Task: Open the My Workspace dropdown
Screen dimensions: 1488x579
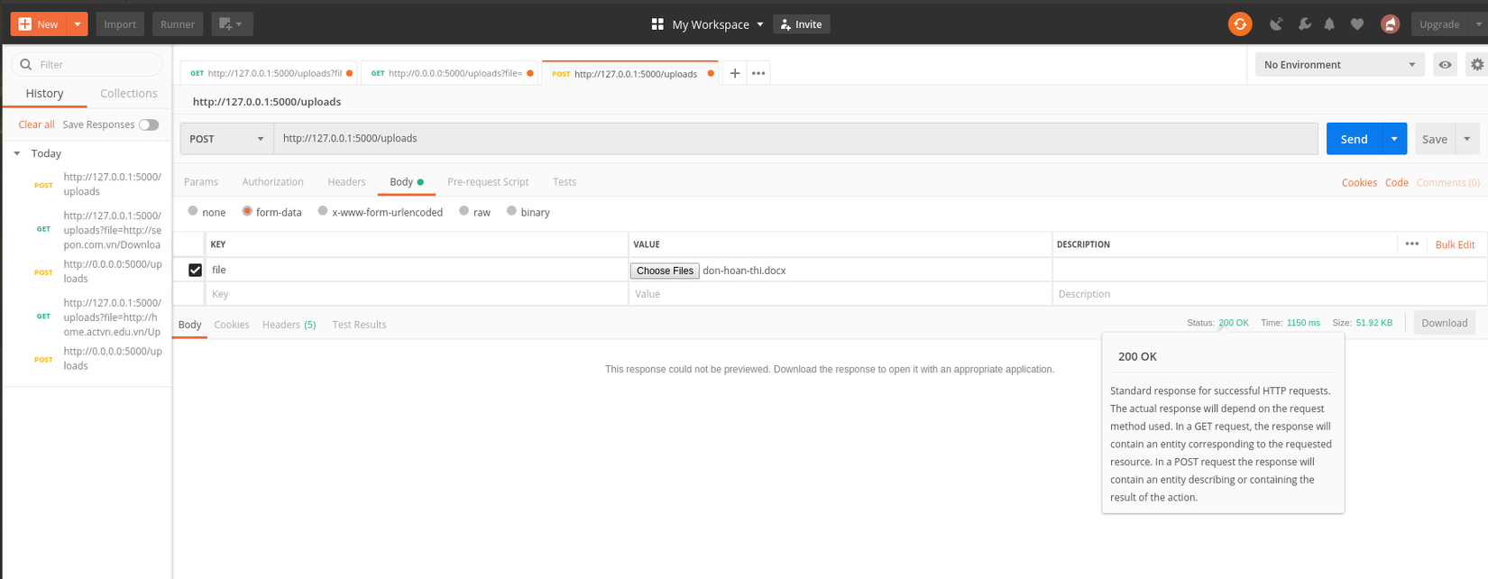Action: click(719, 24)
